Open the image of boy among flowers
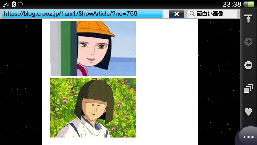This screenshot has height=145, width=257. pos(93,108)
